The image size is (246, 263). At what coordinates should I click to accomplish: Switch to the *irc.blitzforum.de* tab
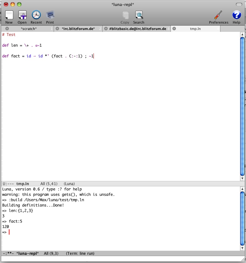78,29
